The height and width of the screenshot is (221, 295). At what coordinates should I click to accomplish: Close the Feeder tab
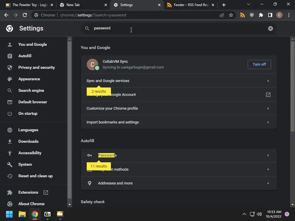(213, 5)
